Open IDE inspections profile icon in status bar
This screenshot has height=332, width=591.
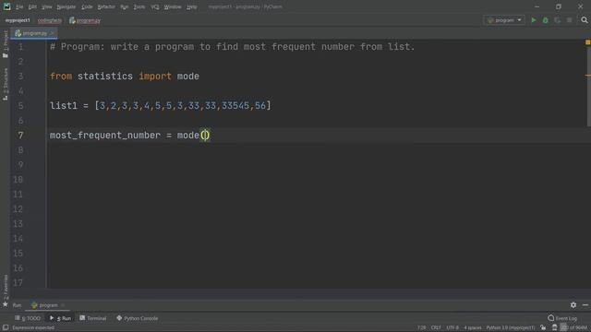[554, 327]
